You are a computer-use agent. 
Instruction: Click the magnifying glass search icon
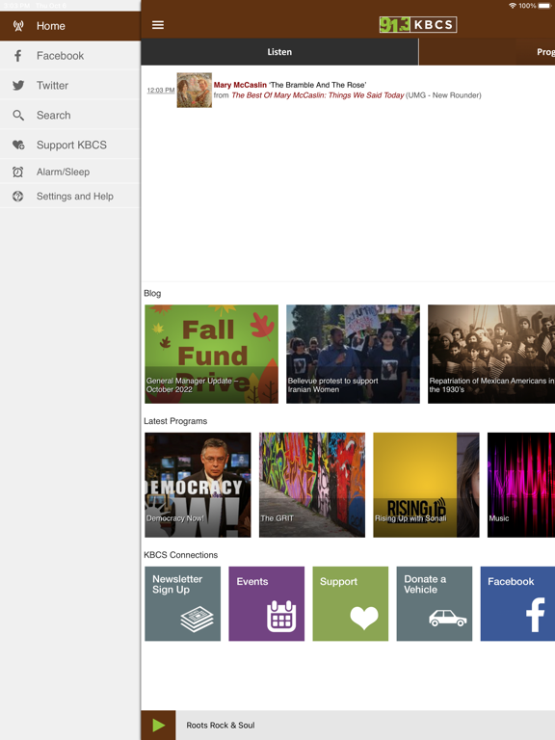tap(18, 116)
